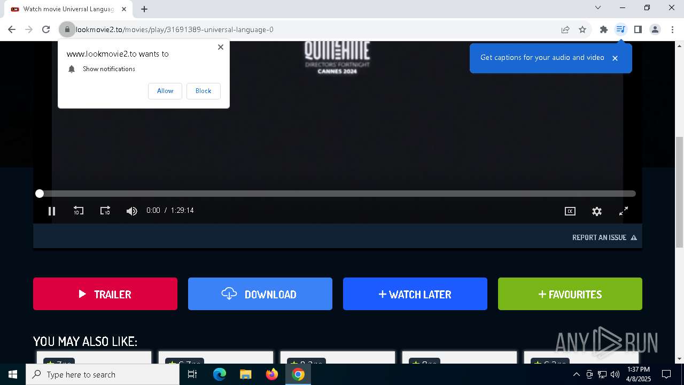View site information lock icon
Screen dimensions: 684x385
click(x=67, y=29)
